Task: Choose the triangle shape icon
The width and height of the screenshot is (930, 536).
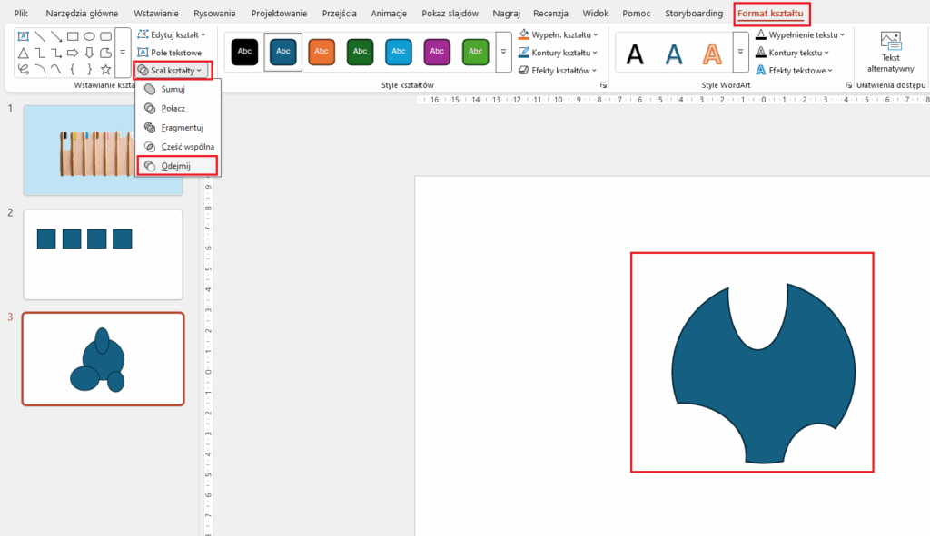Action: (23, 53)
